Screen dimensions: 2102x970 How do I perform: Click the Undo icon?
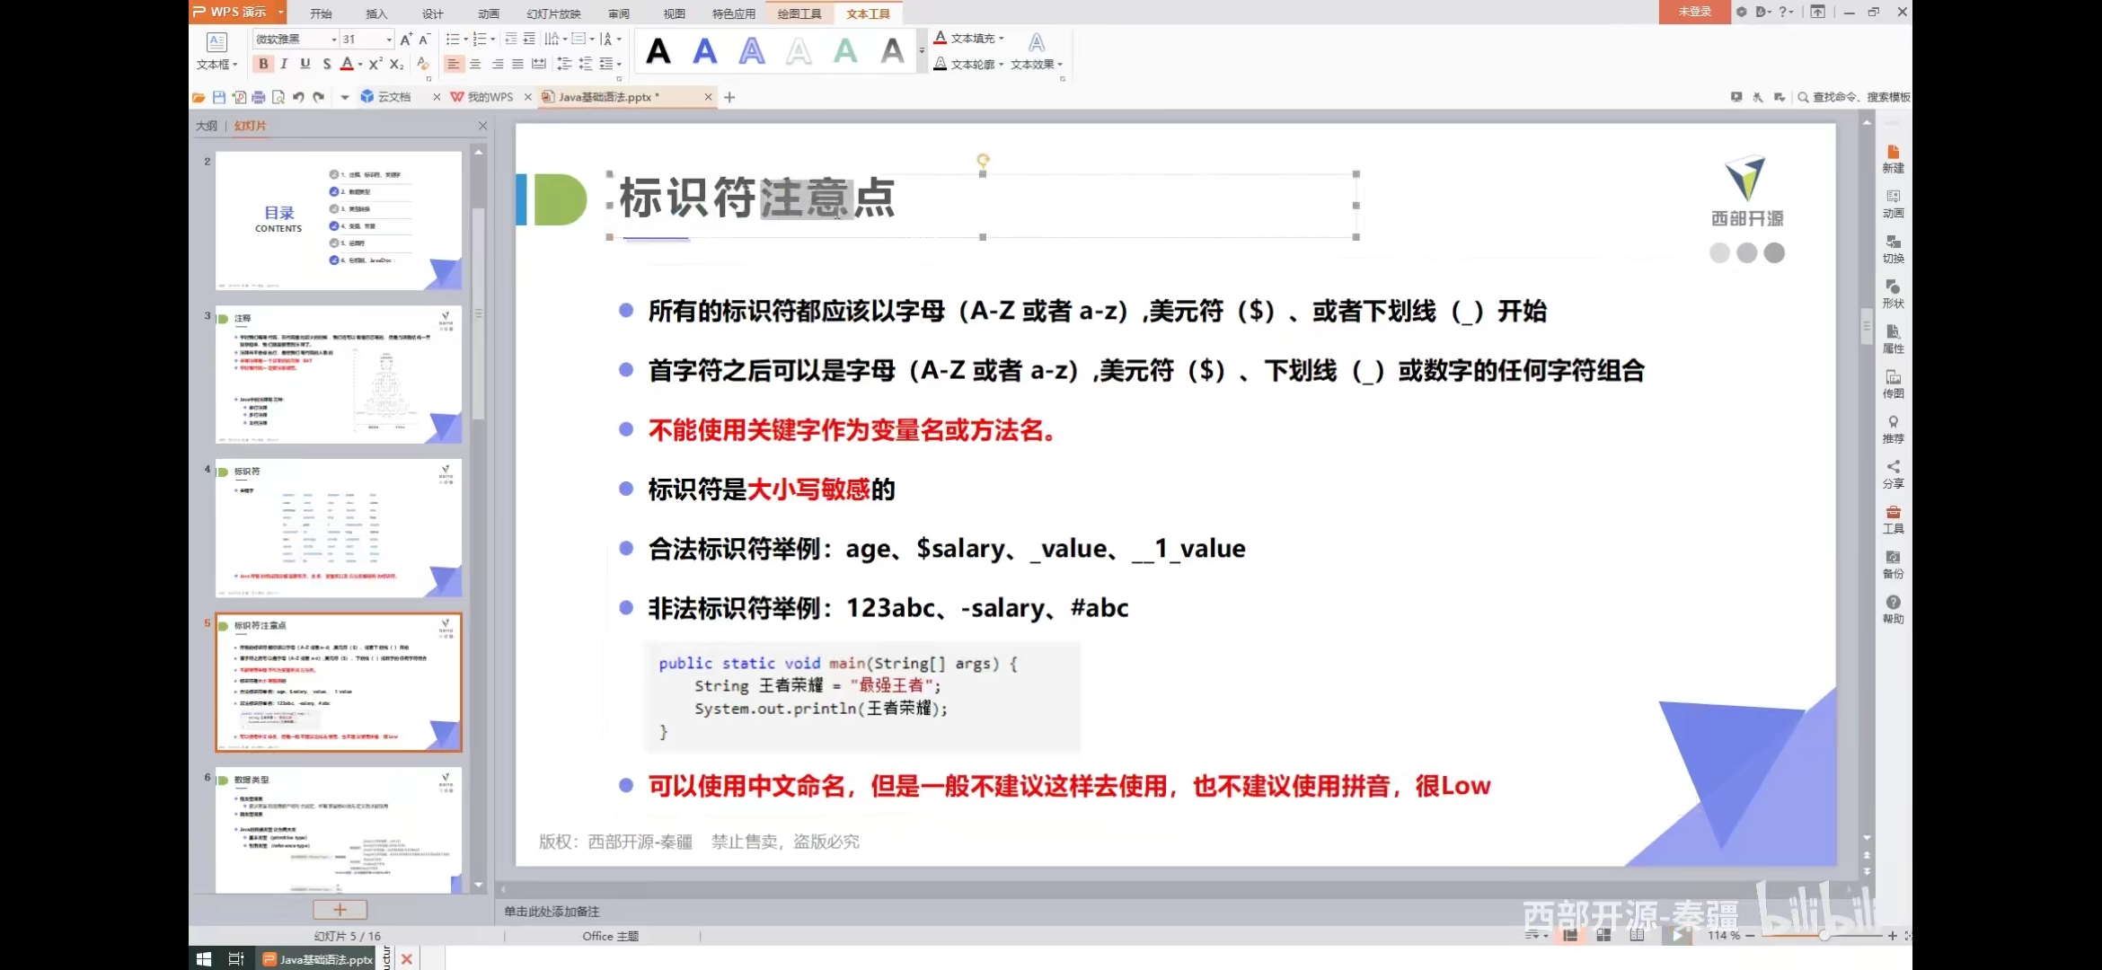coord(298,97)
